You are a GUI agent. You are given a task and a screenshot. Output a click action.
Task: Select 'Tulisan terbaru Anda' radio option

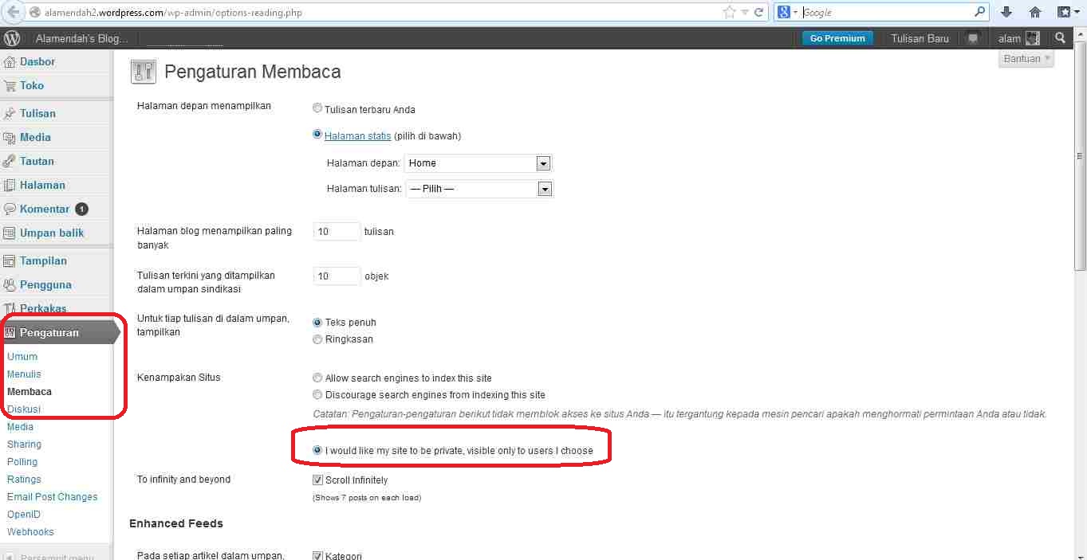[x=317, y=108]
